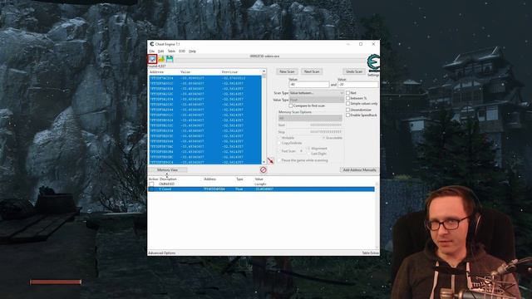The width and height of the screenshot is (532, 299).
Task: Open the Help menu
Action: click(192, 51)
